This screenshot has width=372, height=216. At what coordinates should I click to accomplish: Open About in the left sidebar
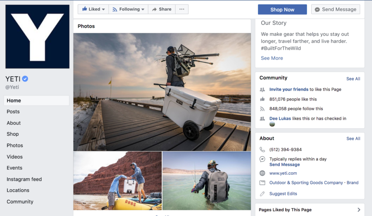point(14,123)
